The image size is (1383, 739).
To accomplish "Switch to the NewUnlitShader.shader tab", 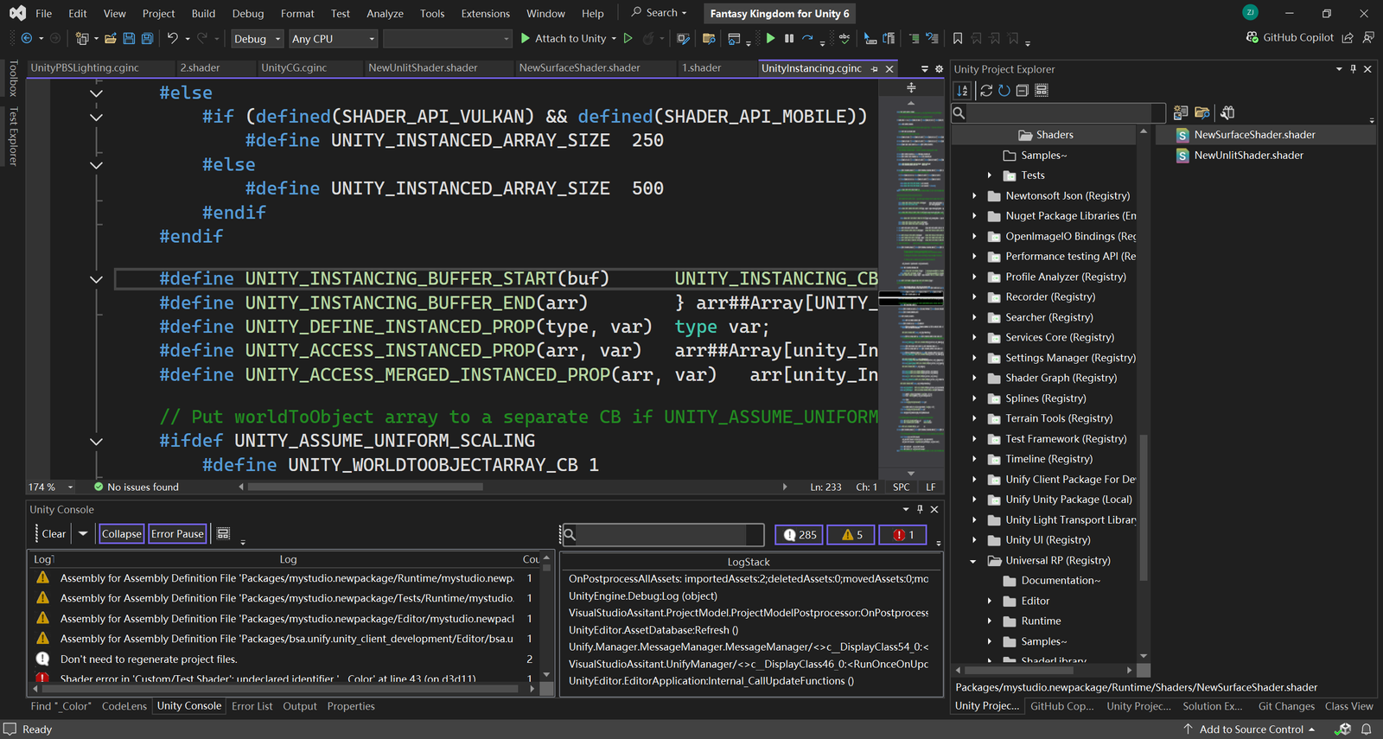I will point(423,68).
